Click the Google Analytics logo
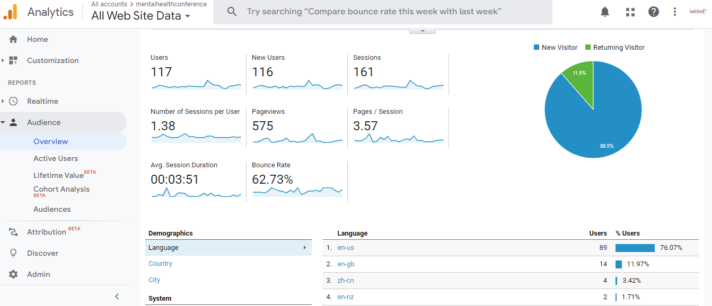 click(x=11, y=12)
